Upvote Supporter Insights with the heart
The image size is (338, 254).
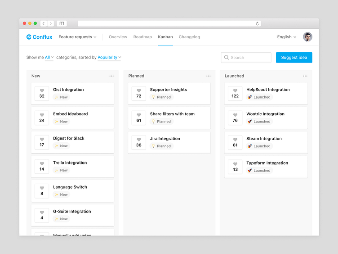pyautogui.click(x=139, y=91)
